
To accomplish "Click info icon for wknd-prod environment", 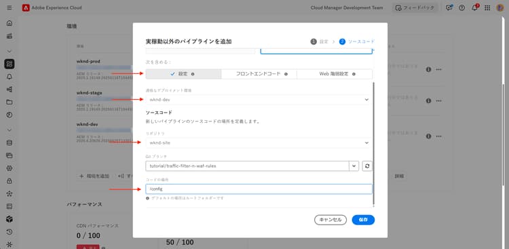I will point(428,69).
